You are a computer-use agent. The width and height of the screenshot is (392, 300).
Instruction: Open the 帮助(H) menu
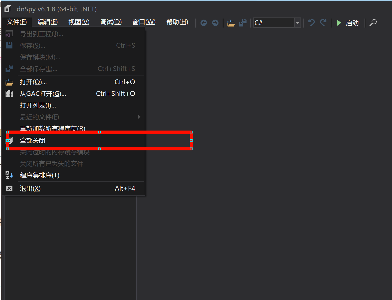(177, 22)
